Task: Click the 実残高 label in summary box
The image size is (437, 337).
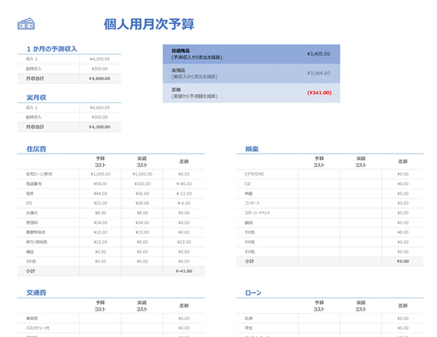Action: [179, 70]
